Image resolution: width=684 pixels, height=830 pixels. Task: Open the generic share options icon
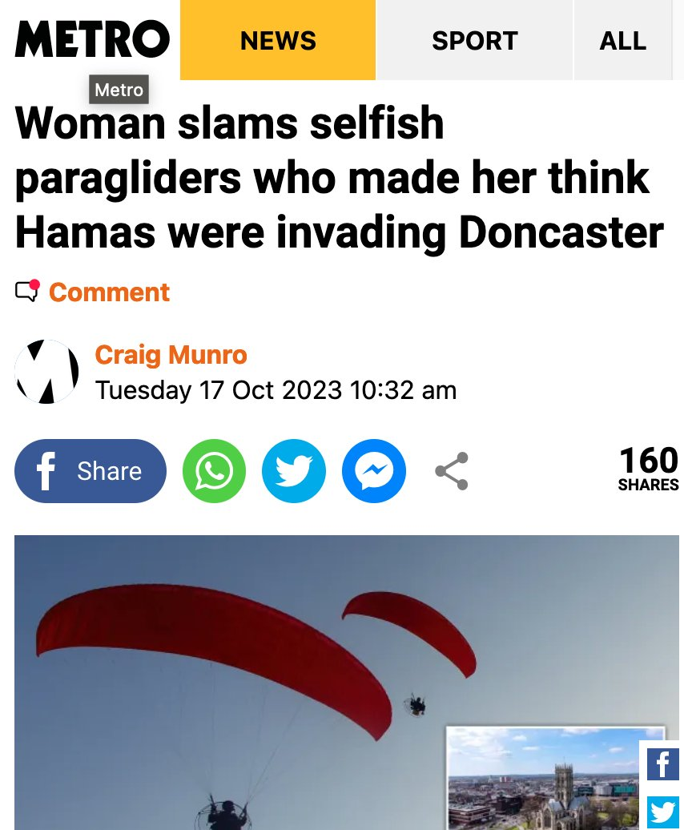click(x=452, y=471)
